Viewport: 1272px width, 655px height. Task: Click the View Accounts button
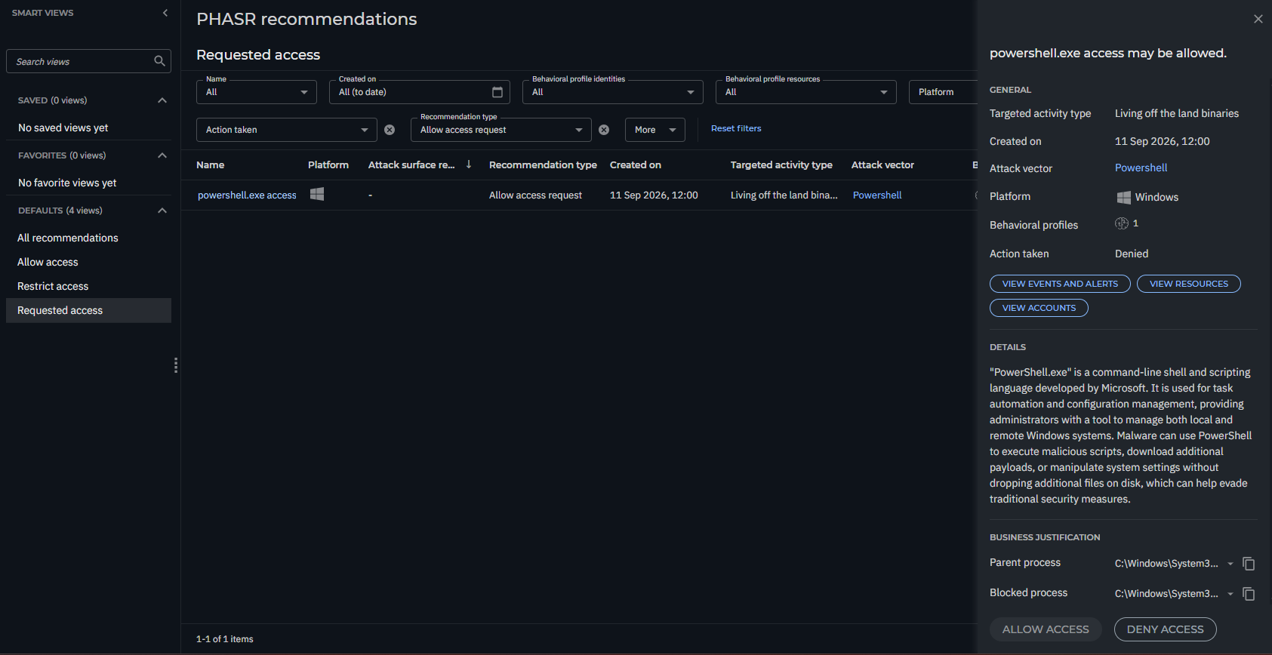point(1039,308)
